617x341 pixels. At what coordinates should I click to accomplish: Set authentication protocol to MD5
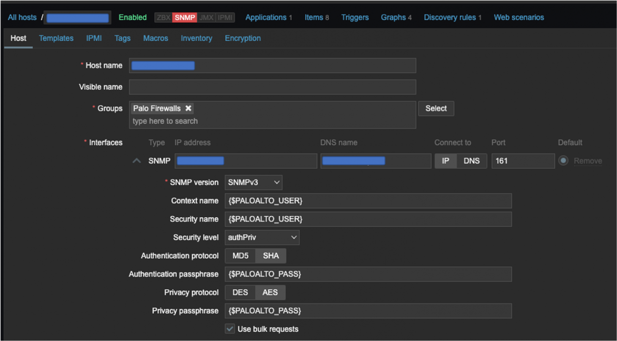coord(240,256)
